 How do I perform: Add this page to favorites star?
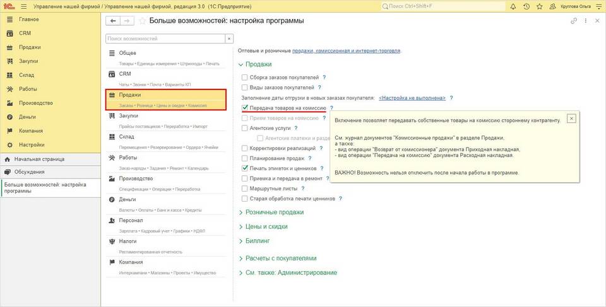coord(142,21)
